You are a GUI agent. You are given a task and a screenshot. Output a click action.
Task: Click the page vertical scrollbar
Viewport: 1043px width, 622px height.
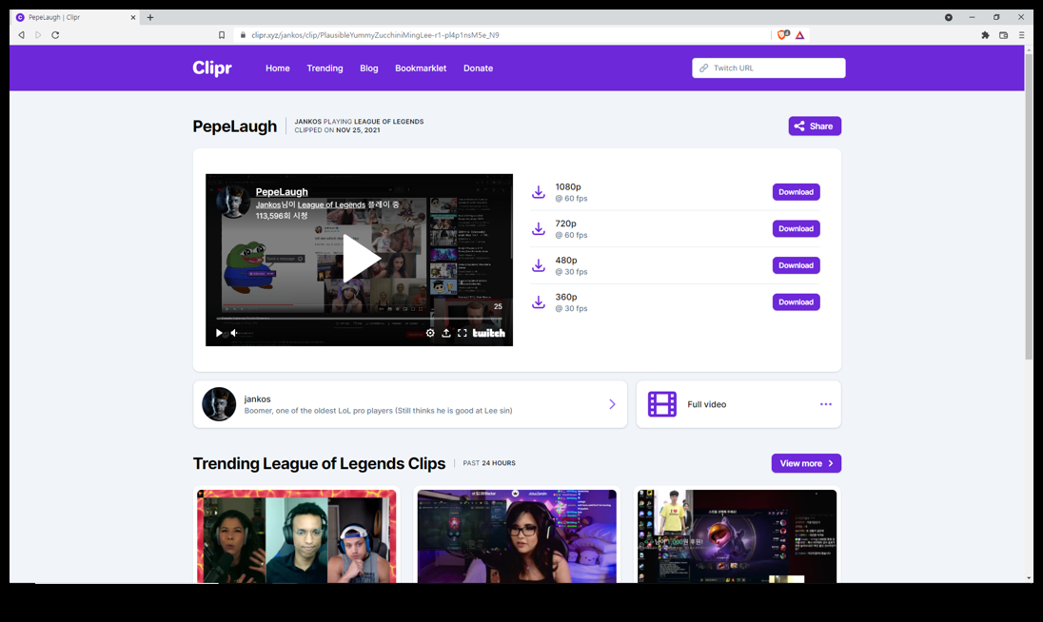1029,207
